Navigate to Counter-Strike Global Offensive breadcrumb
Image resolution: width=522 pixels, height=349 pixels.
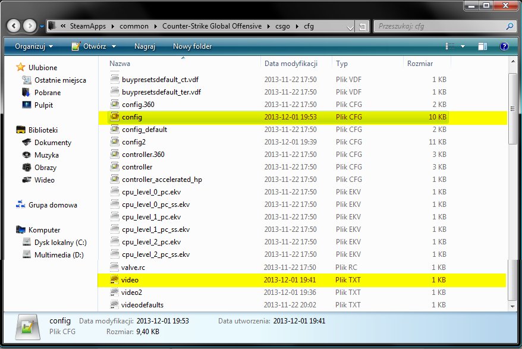(x=212, y=26)
